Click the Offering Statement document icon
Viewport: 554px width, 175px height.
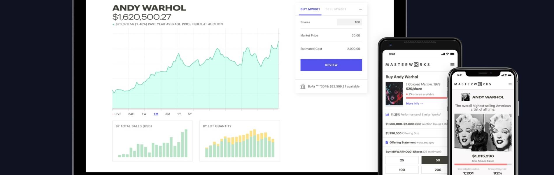point(387,143)
